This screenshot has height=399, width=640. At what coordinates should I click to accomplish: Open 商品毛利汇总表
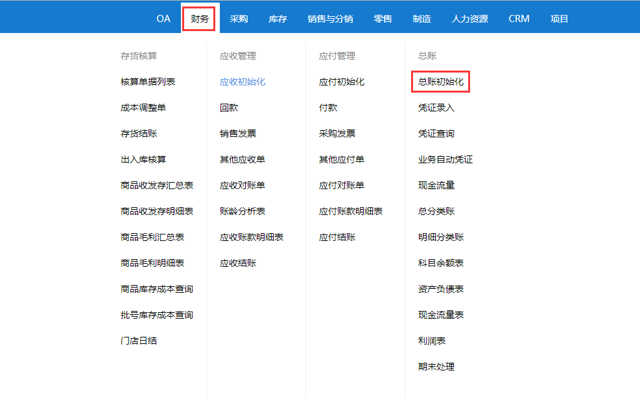152,237
